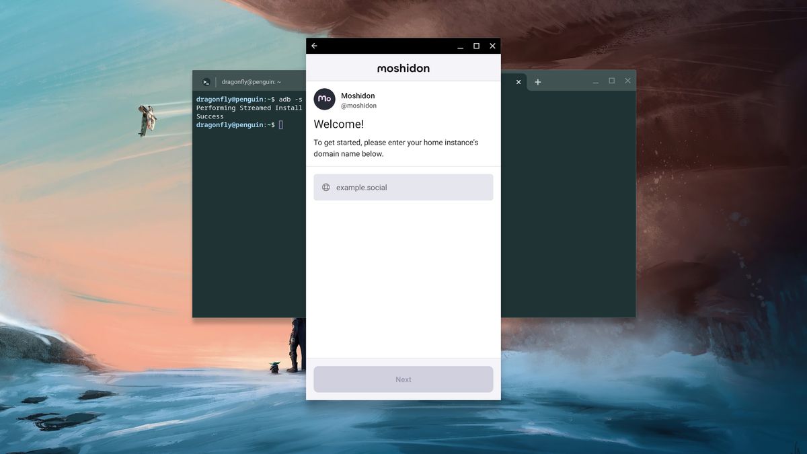Click the Next button
807x454 pixels.
pos(403,379)
